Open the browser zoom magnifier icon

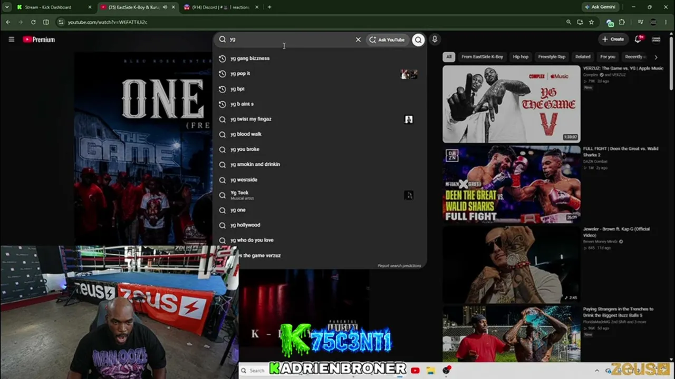pos(568,22)
